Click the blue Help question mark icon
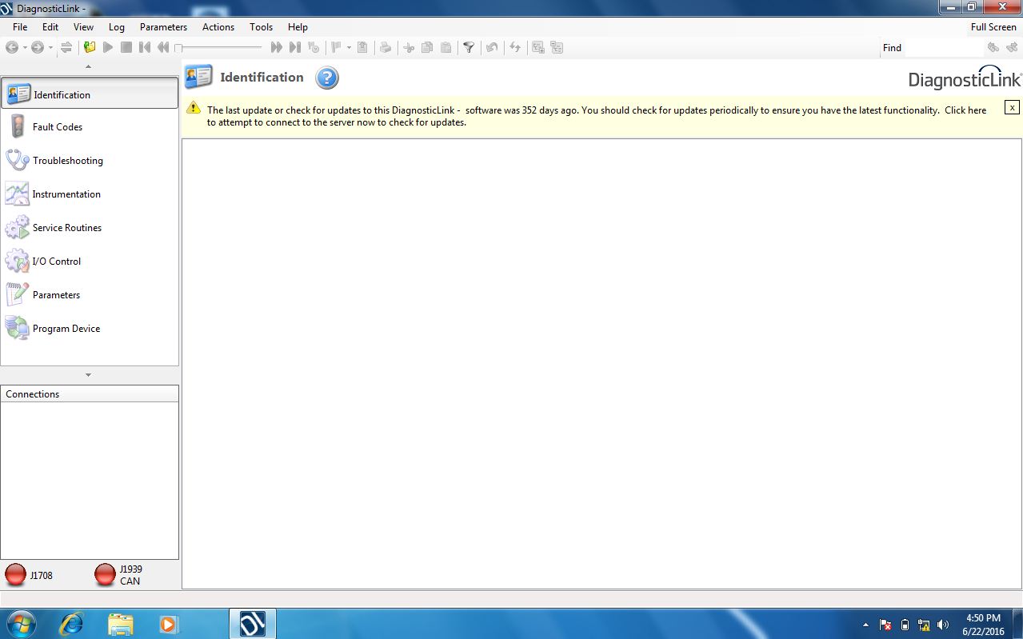 pyautogui.click(x=327, y=78)
